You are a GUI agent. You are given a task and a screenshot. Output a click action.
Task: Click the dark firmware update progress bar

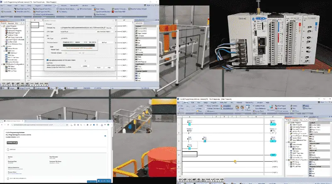click(79, 45)
